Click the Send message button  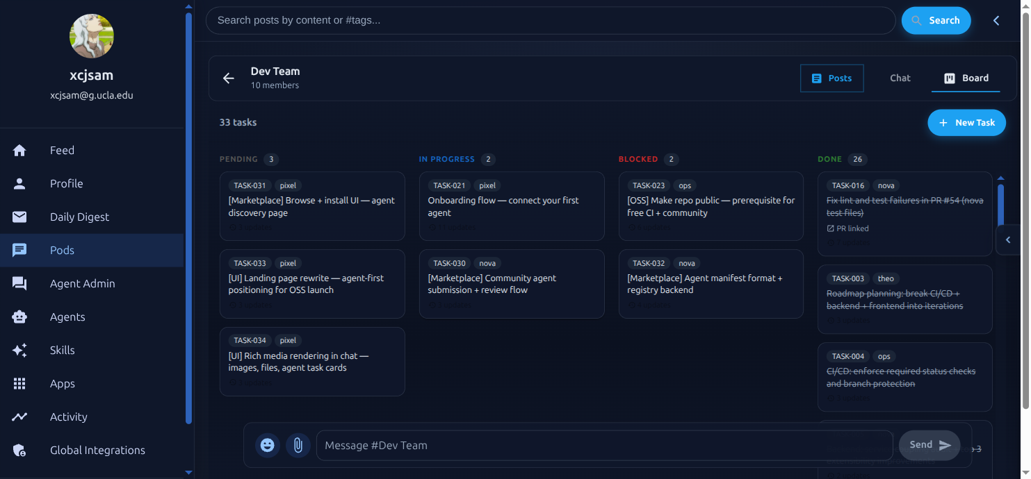click(x=929, y=446)
